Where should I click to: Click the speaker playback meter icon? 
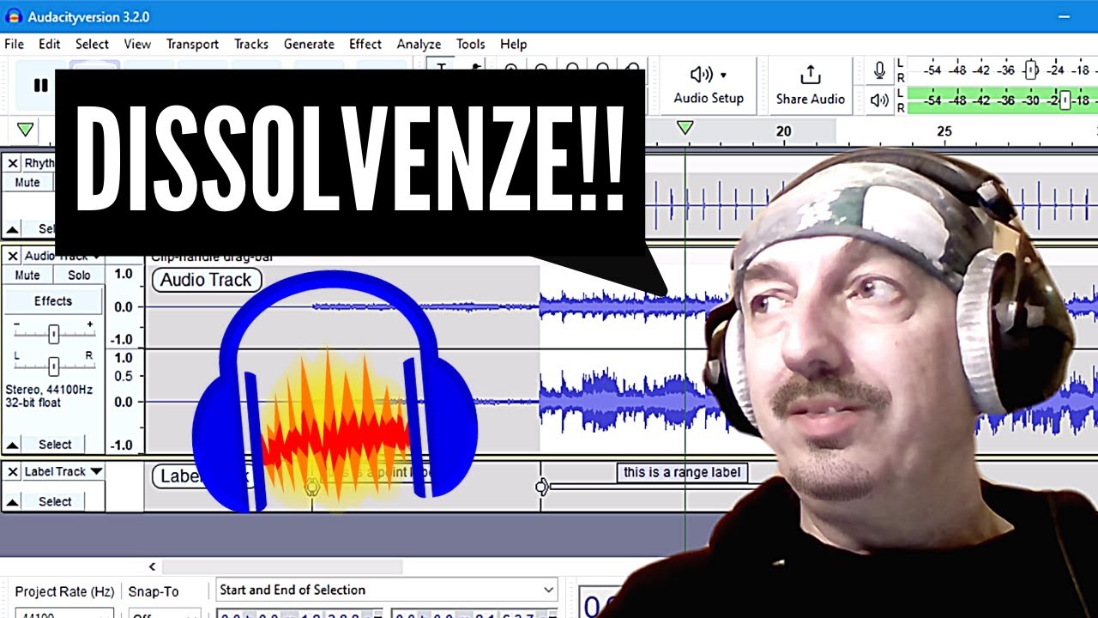click(x=879, y=100)
